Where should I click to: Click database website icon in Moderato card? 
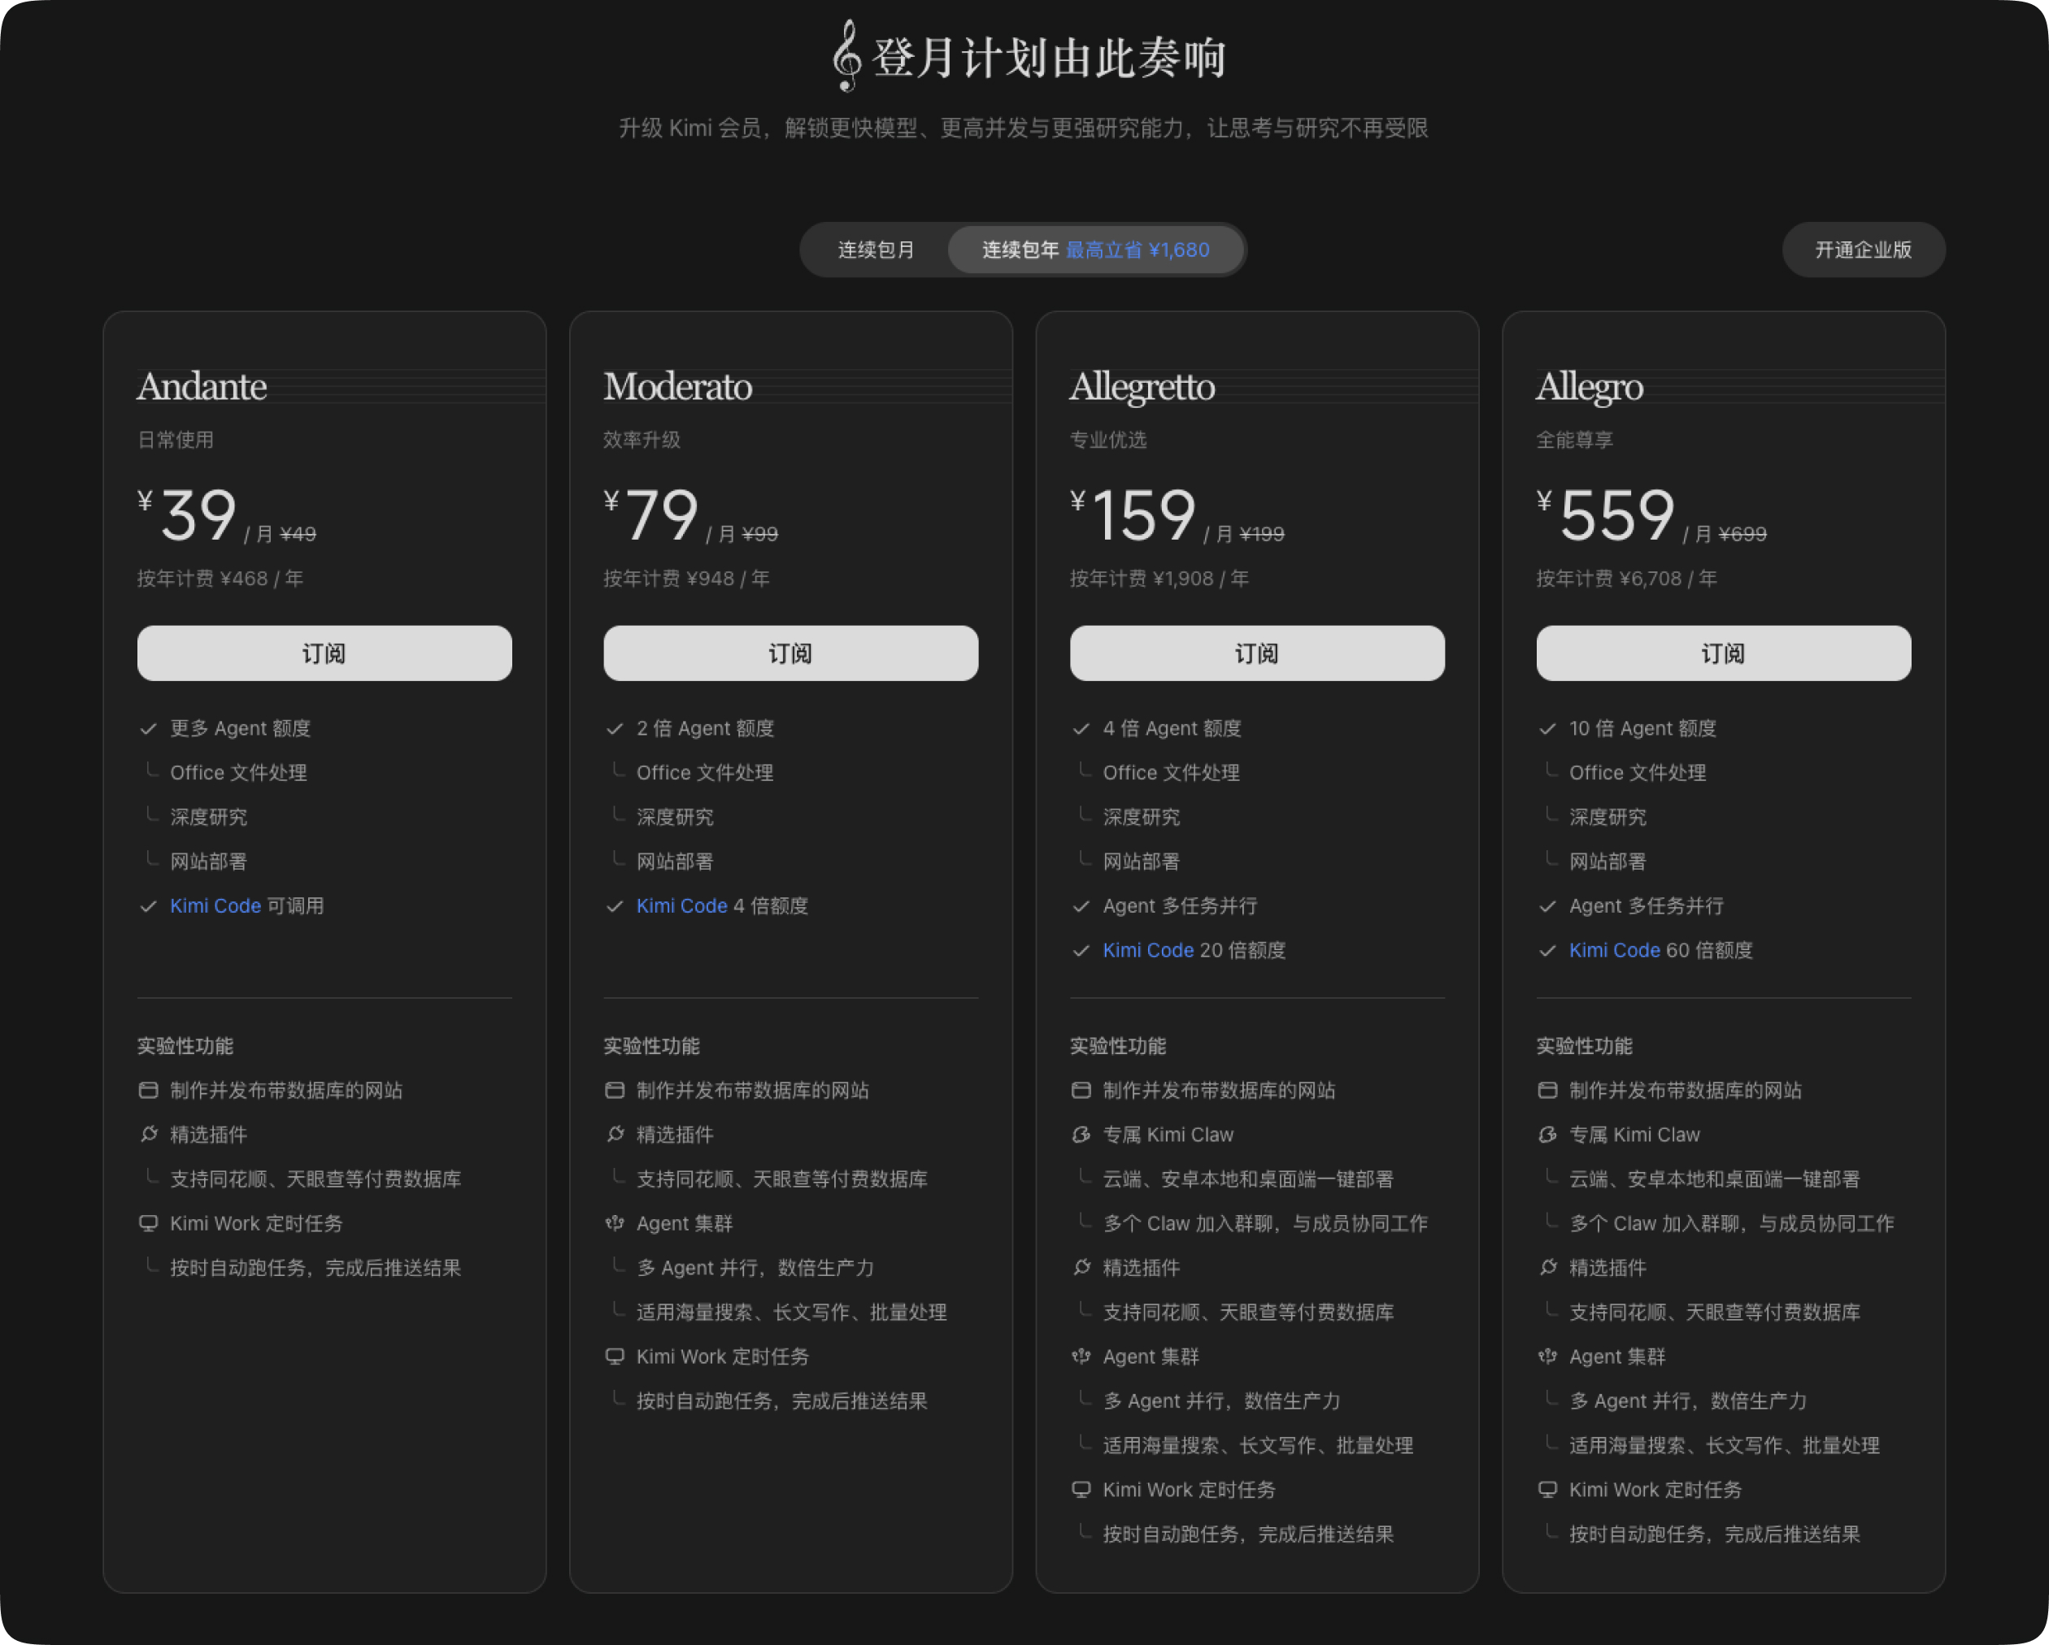click(615, 1091)
